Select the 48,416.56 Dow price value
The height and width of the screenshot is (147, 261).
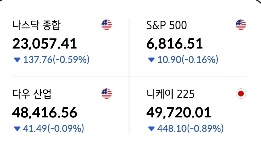click(x=44, y=112)
